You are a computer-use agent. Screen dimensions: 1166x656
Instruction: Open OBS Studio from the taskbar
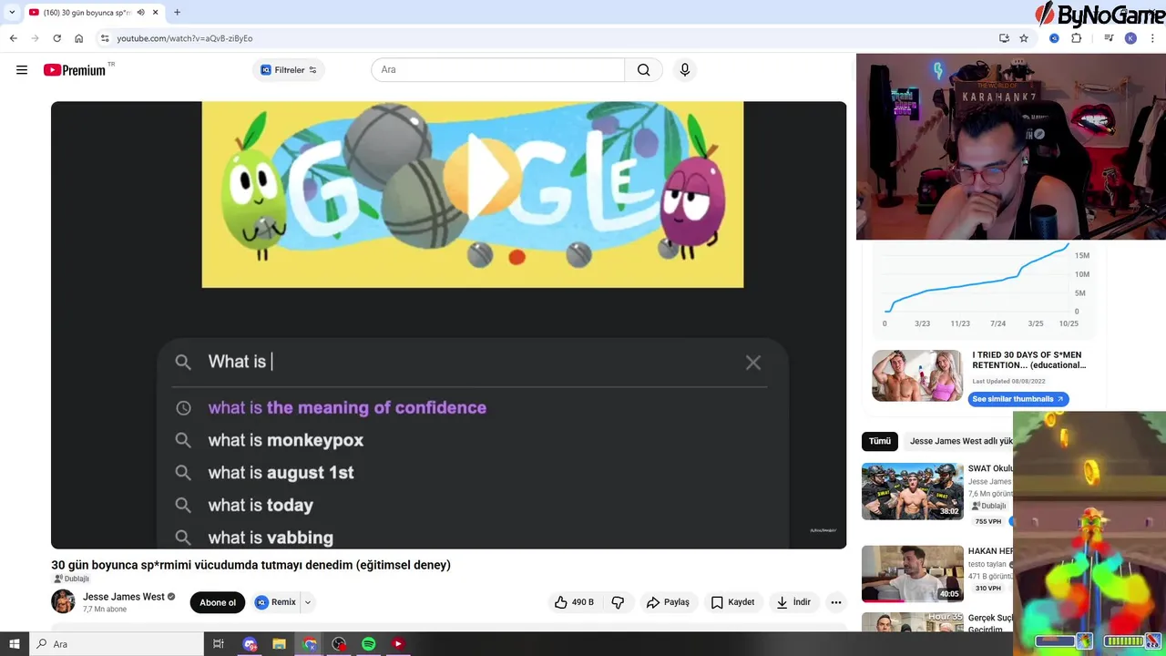point(339,644)
